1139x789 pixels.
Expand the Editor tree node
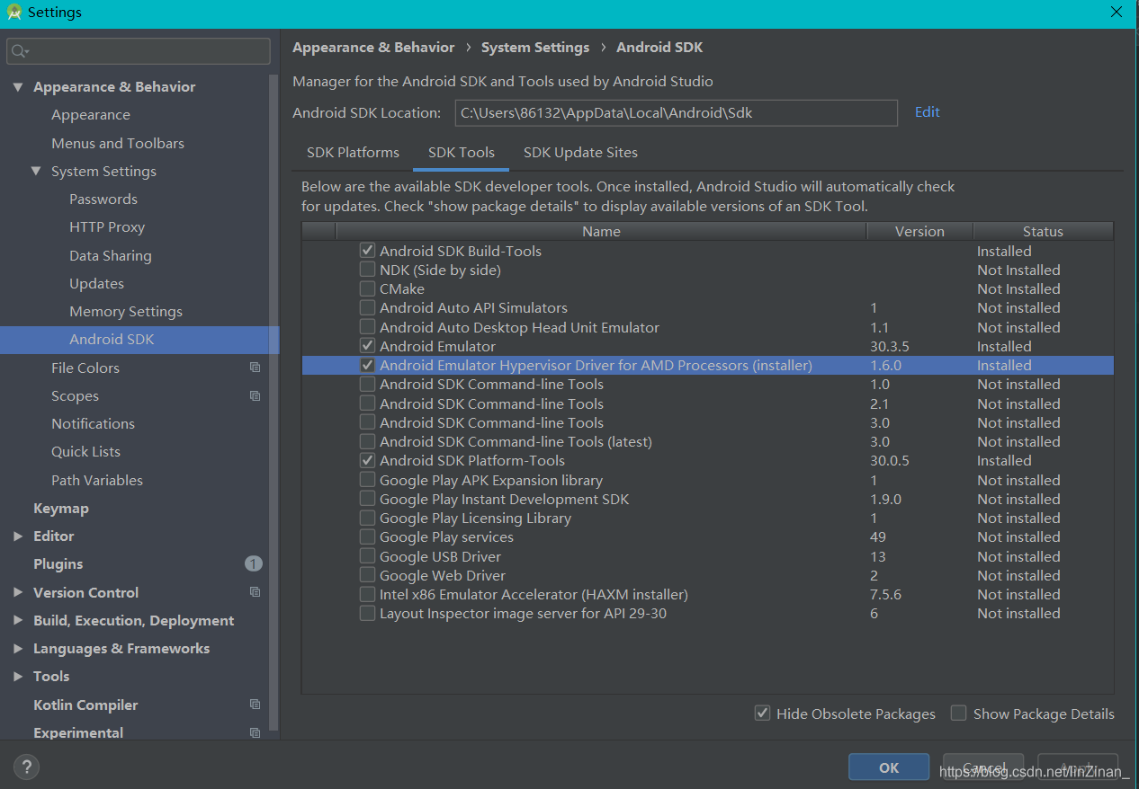click(18, 536)
